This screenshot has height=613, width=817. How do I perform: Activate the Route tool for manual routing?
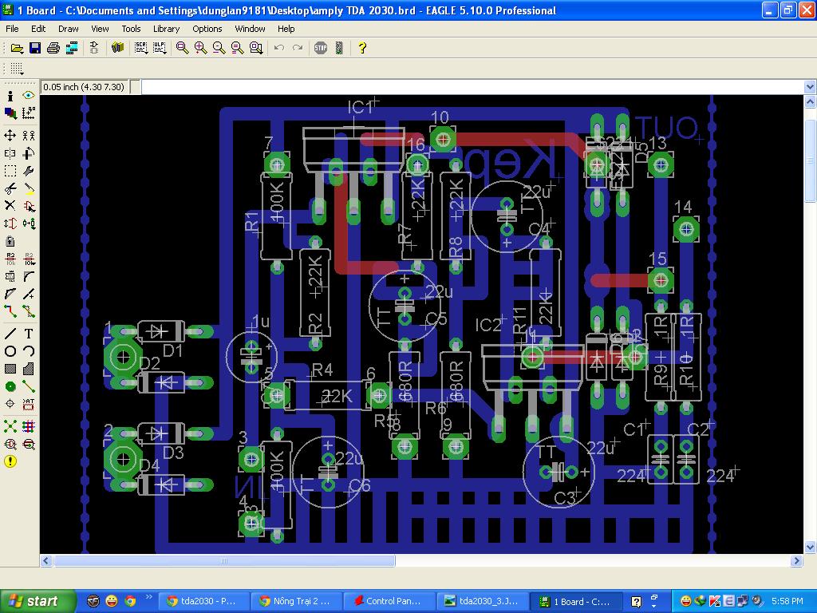(x=10, y=311)
